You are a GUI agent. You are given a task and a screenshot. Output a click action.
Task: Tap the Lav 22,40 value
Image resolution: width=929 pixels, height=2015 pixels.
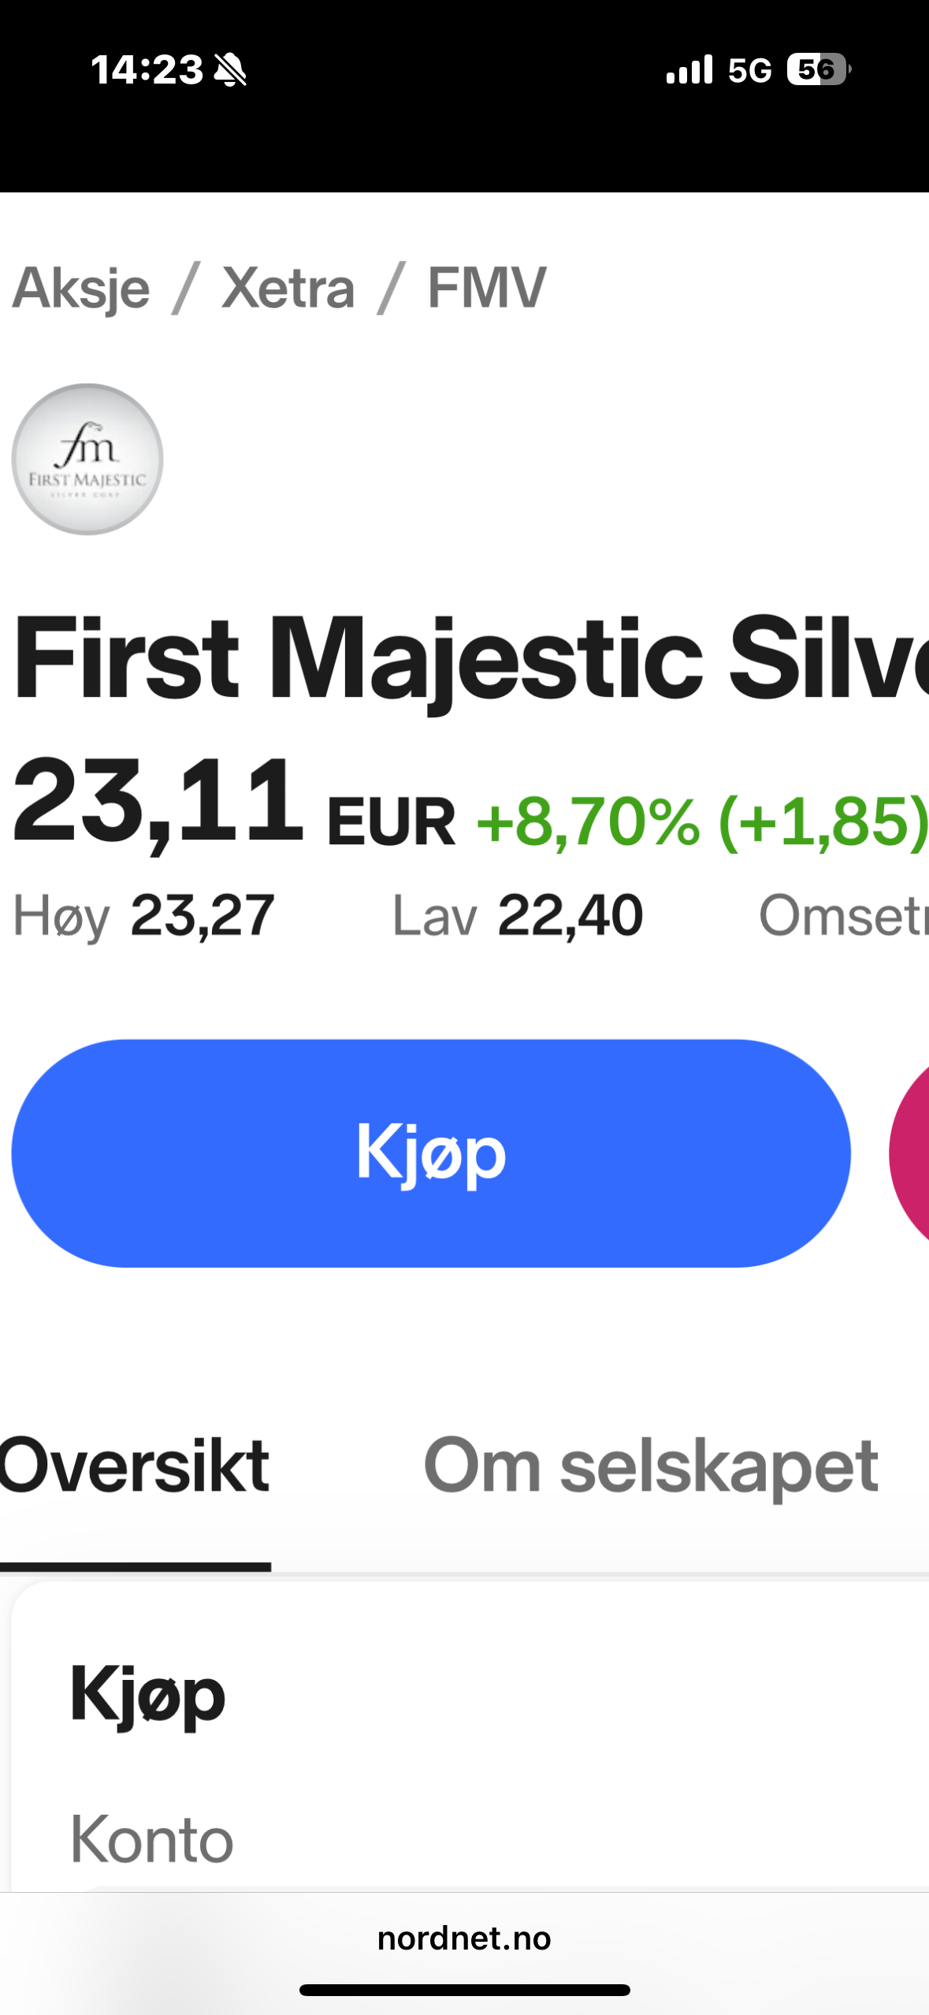coord(570,915)
